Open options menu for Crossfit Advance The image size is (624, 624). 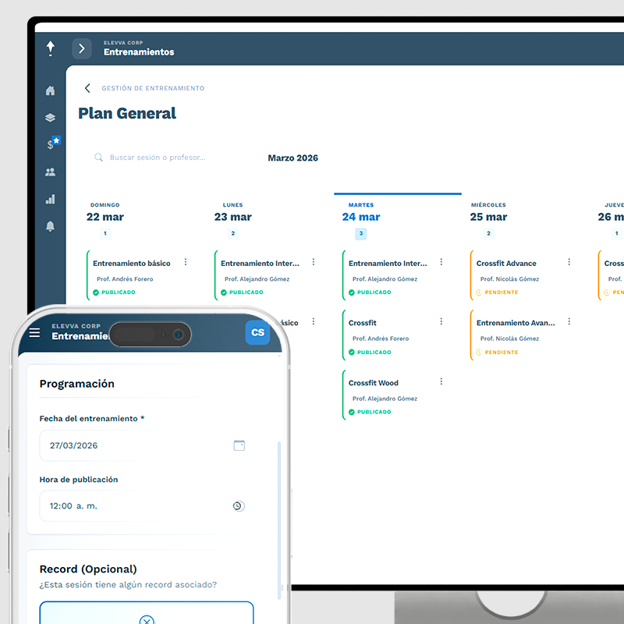(x=569, y=262)
